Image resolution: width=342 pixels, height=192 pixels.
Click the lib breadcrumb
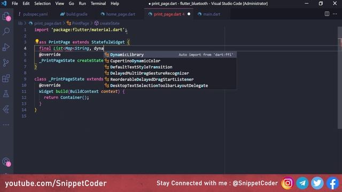(x=20, y=23)
